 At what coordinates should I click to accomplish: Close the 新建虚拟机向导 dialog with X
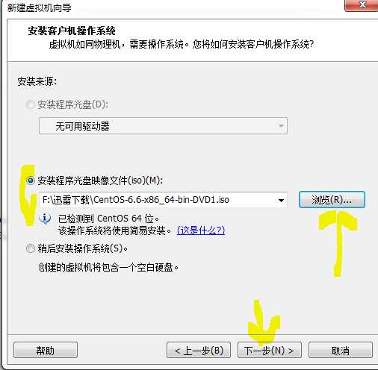362,5
